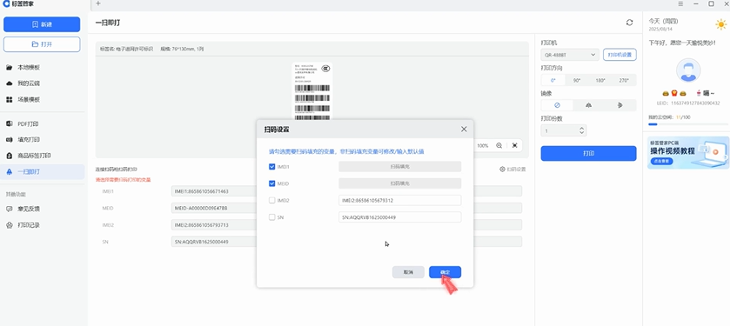Select 180° print direction
Screen dimensions: 730x326
(x=600, y=80)
